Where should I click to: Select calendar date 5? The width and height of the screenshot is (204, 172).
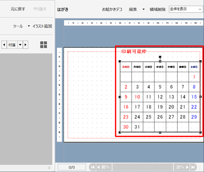160,87
